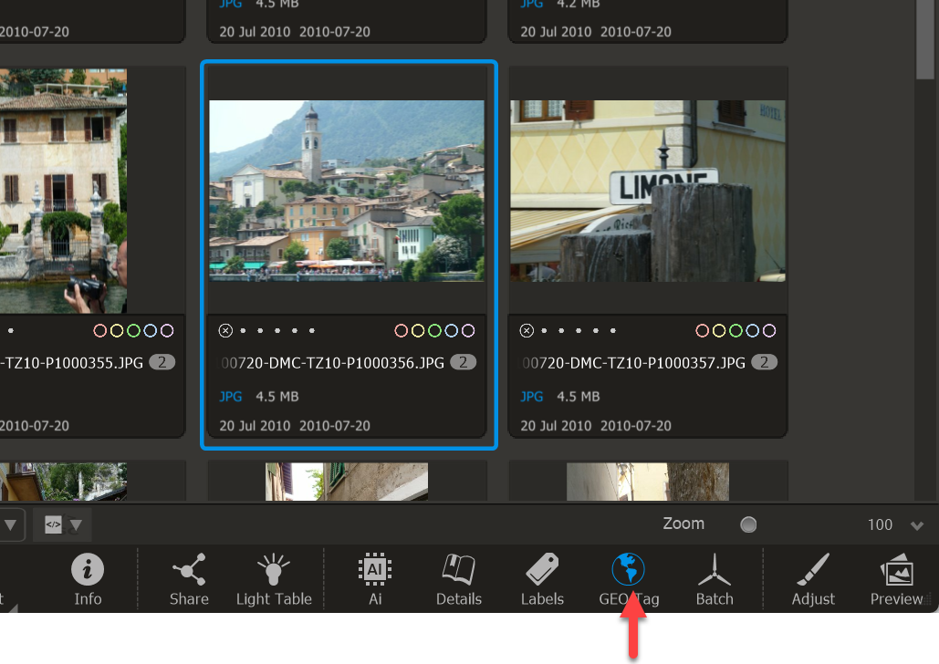The image size is (939, 664).
Task: Click 4.5 MB size on P1000357 card
Action: [x=579, y=397]
